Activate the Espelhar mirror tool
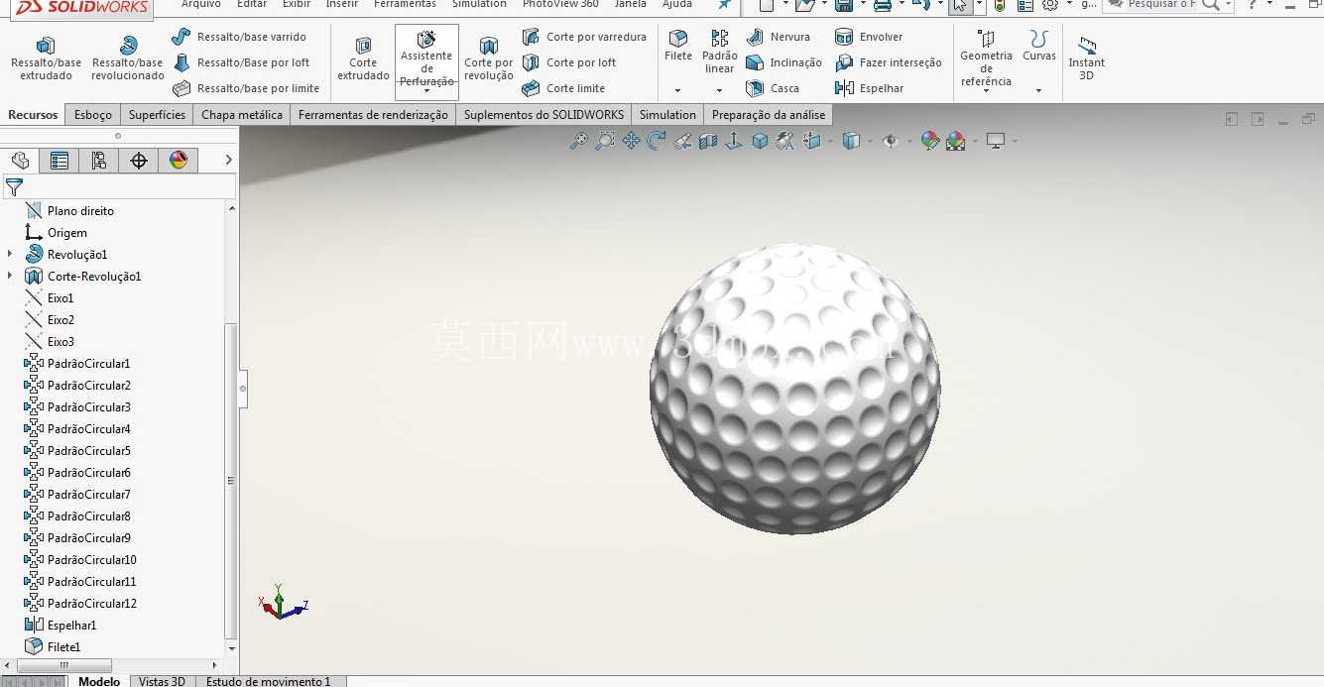This screenshot has height=687, width=1324. tap(870, 88)
